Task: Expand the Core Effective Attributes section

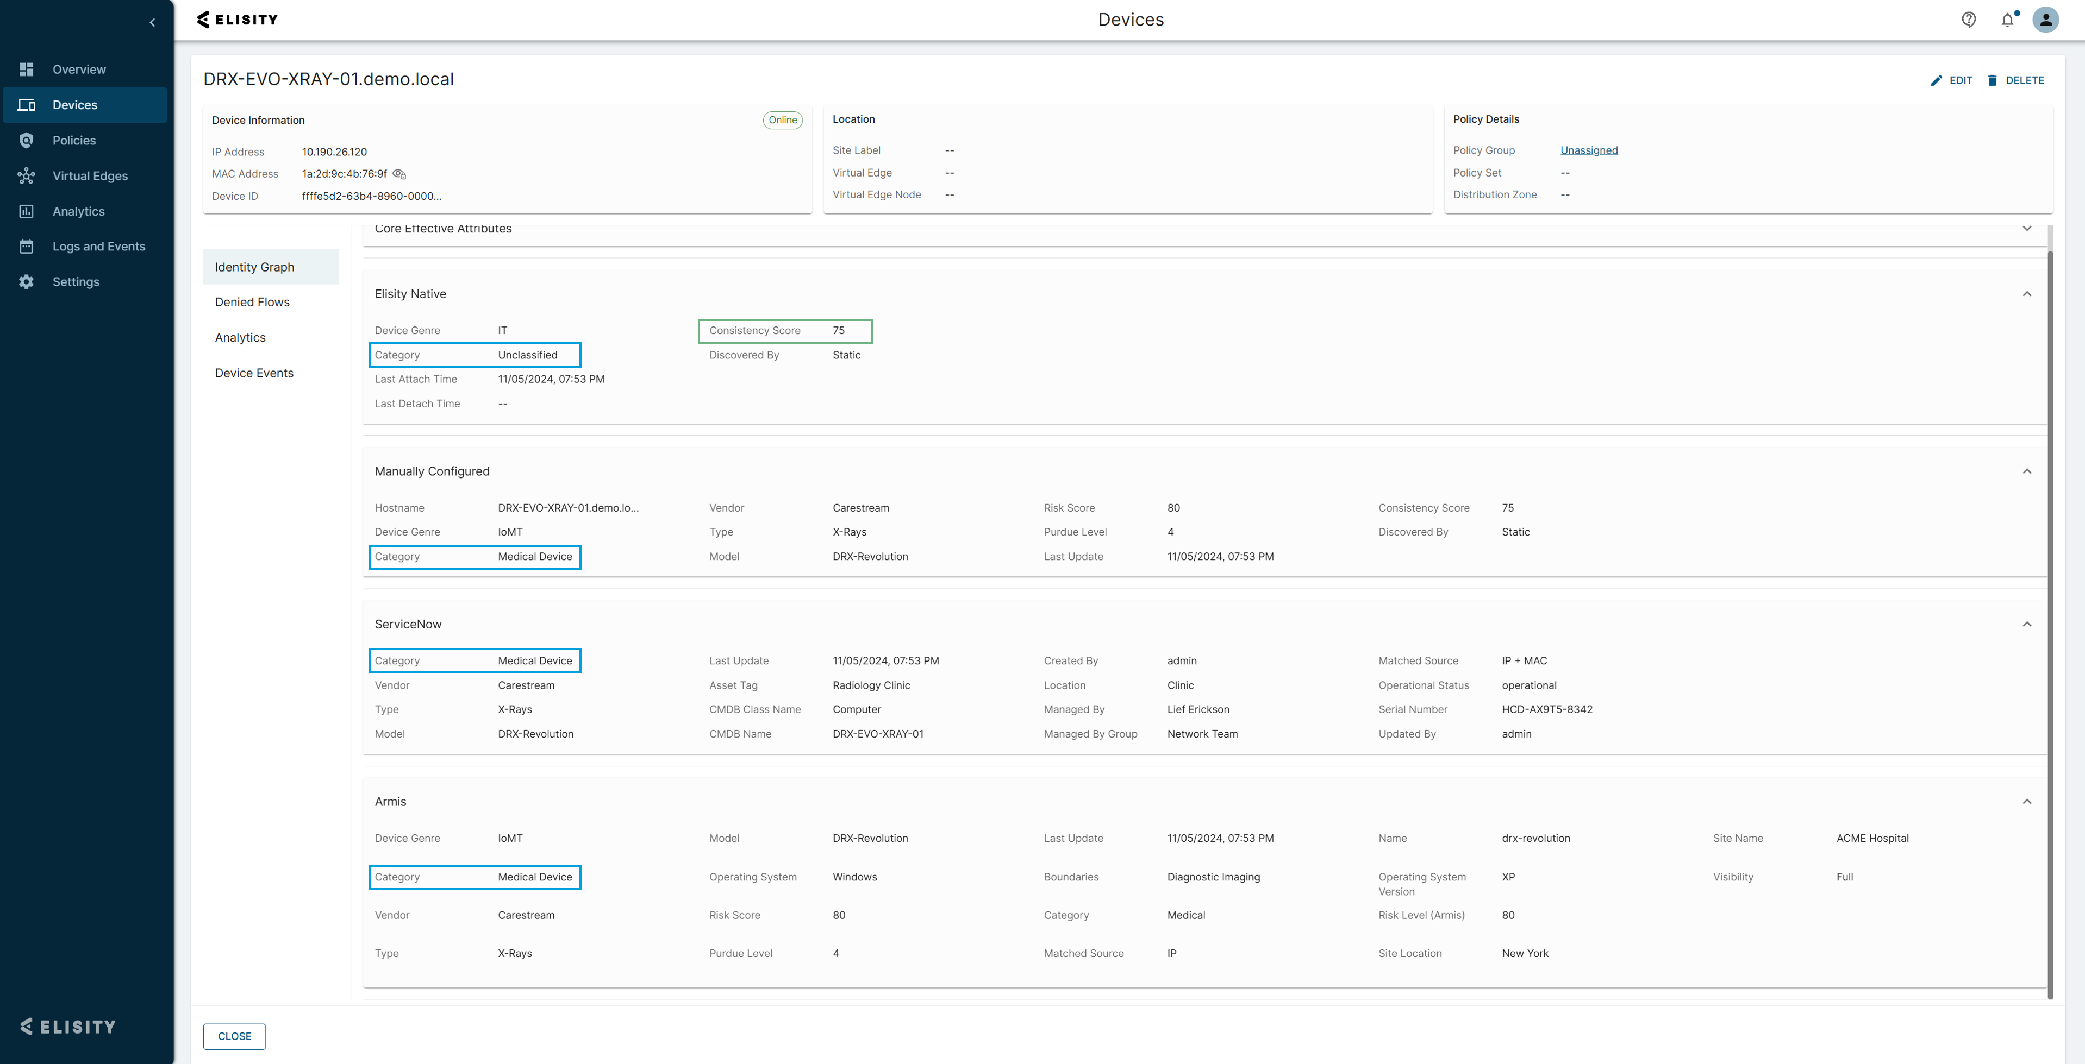Action: click(x=2027, y=229)
